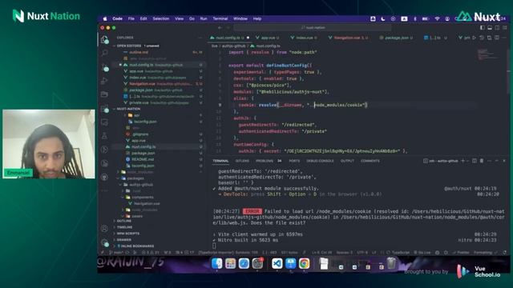Image resolution: width=513 pixels, height=288 pixels.
Task: Switch to Navigation.vue editor tab
Action: click(349, 38)
